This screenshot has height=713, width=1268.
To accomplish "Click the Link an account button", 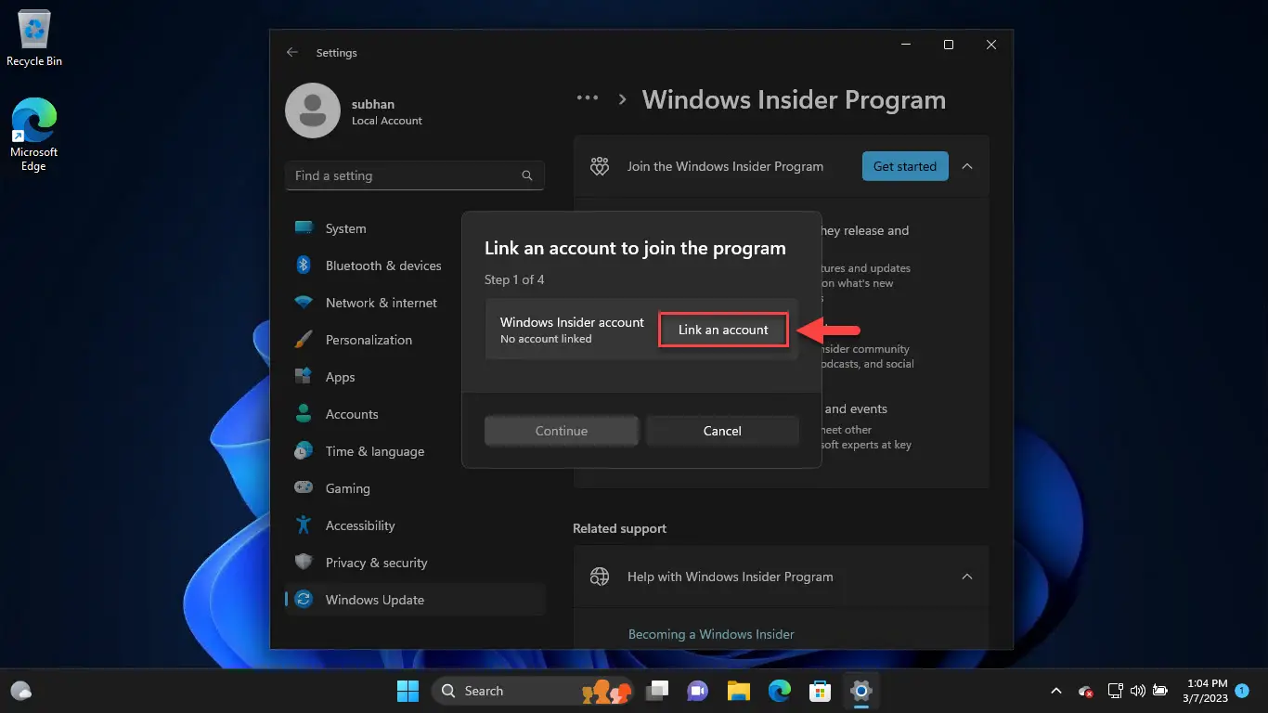I will pyautogui.click(x=723, y=330).
